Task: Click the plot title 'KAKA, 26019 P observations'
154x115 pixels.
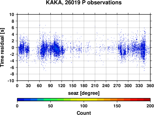Action: (x=84, y=2)
